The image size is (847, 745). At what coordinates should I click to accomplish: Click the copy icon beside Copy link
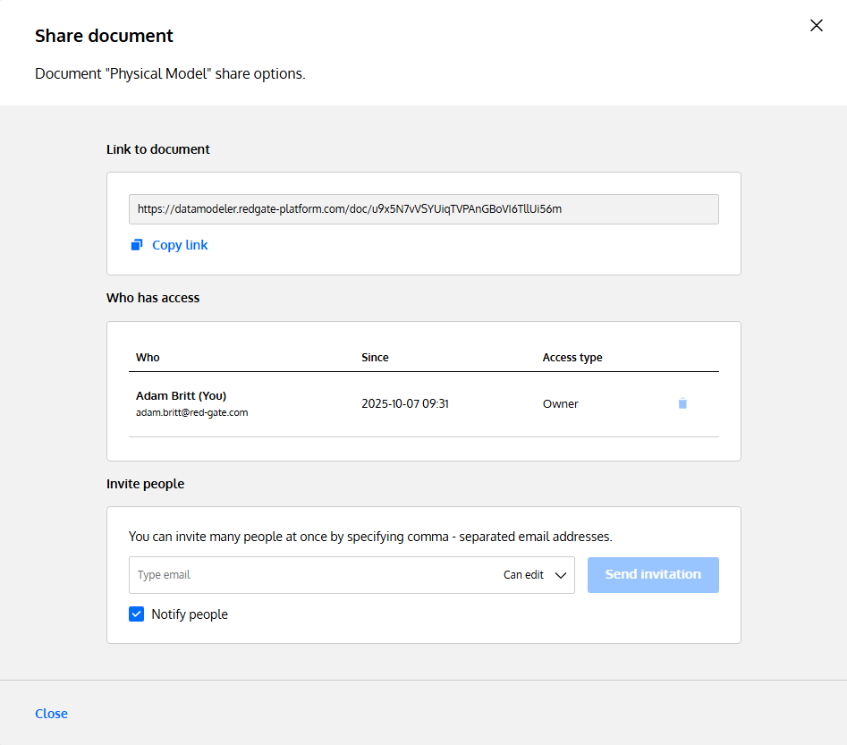click(x=137, y=245)
